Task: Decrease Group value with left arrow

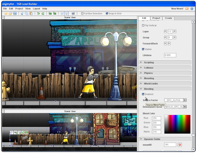Action: tap(165, 37)
